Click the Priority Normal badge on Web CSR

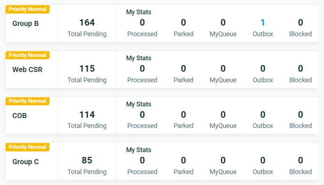click(x=27, y=56)
